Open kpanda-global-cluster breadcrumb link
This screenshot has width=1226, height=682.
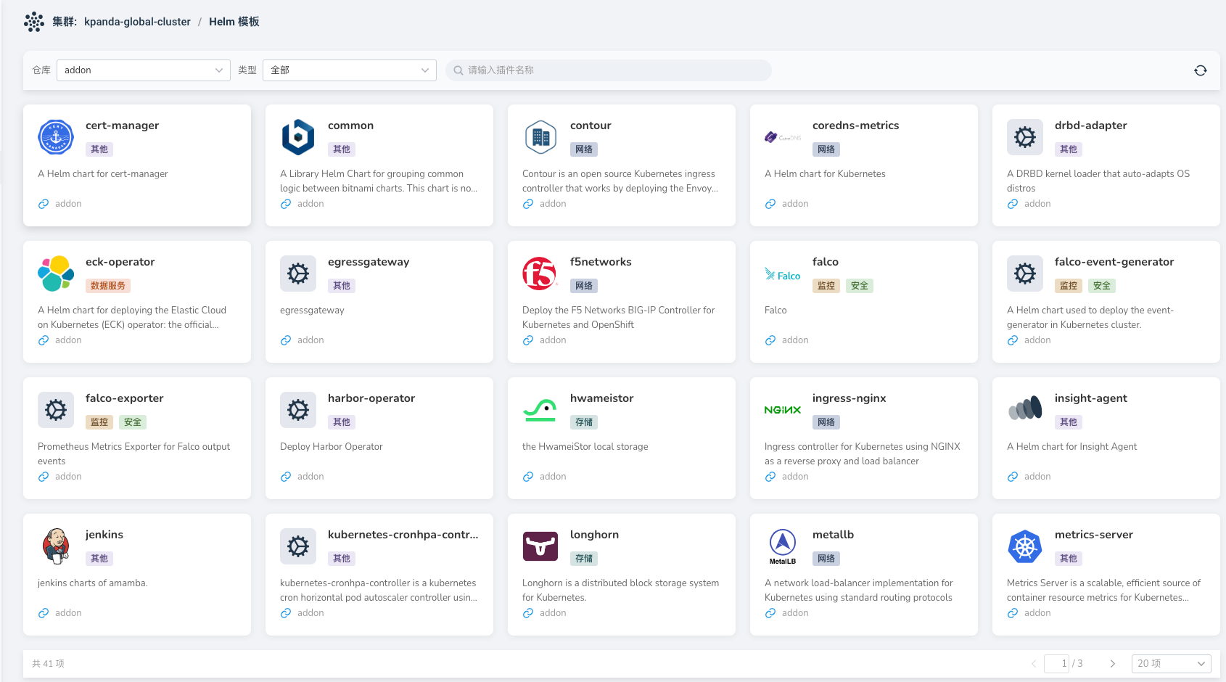[137, 22]
